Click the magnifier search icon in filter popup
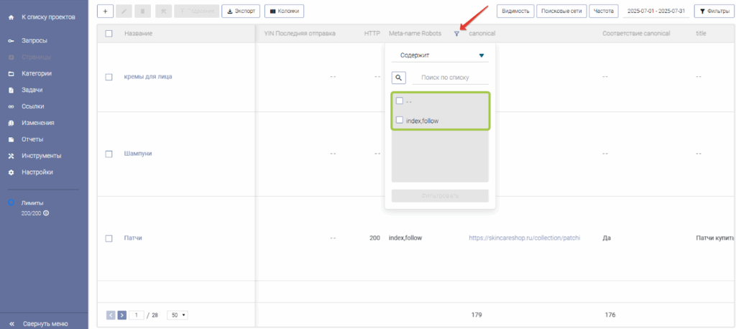The width and height of the screenshot is (736, 329). (399, 78)
